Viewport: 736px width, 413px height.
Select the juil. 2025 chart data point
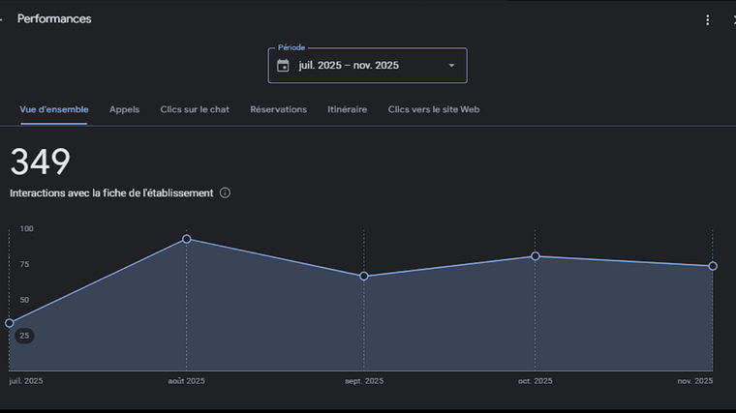pyautogui.click(x=10, y=323)
